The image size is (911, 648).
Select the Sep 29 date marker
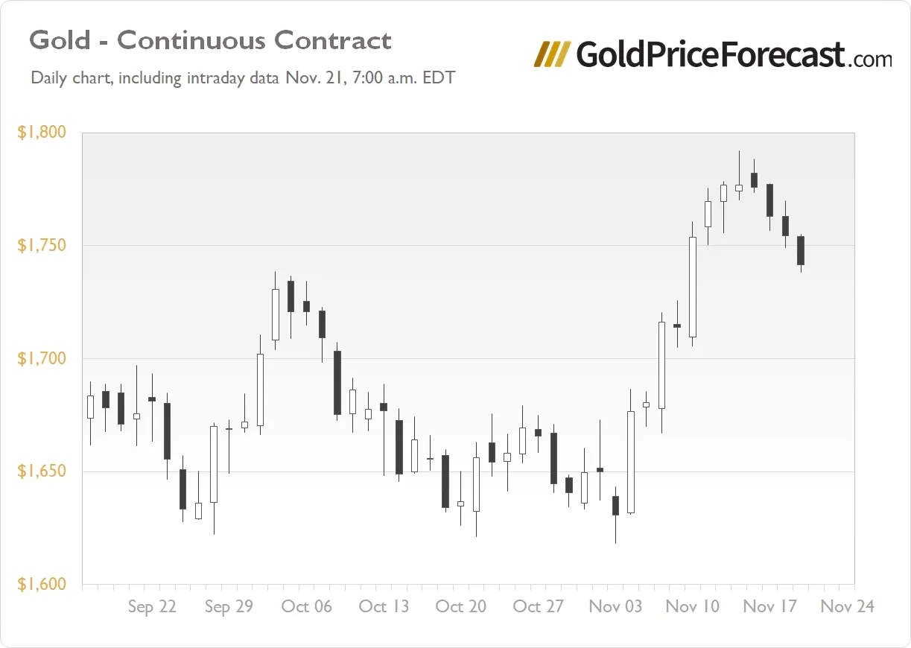coord(229,607)
